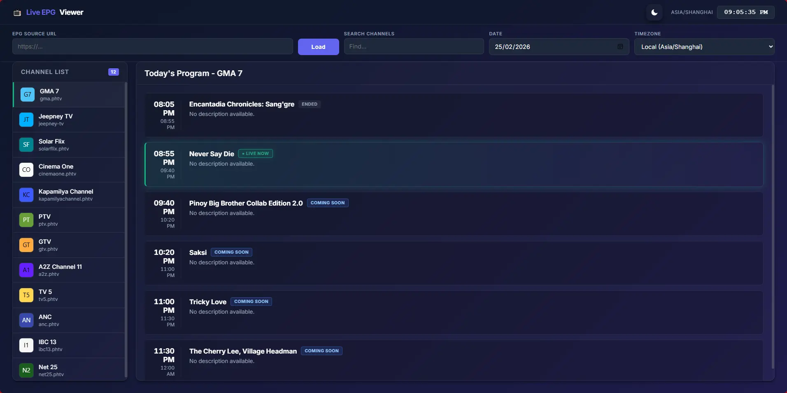The width and height of the screenshot is (787, 393).
Task: Click the KC icon for Kapamilya Channel
Action: pos(26,195)
